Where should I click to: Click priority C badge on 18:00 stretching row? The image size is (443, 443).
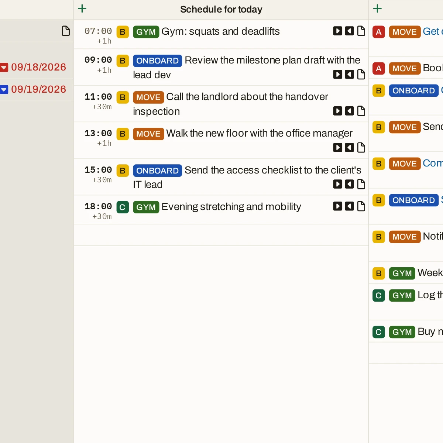[x=123, y=207]
